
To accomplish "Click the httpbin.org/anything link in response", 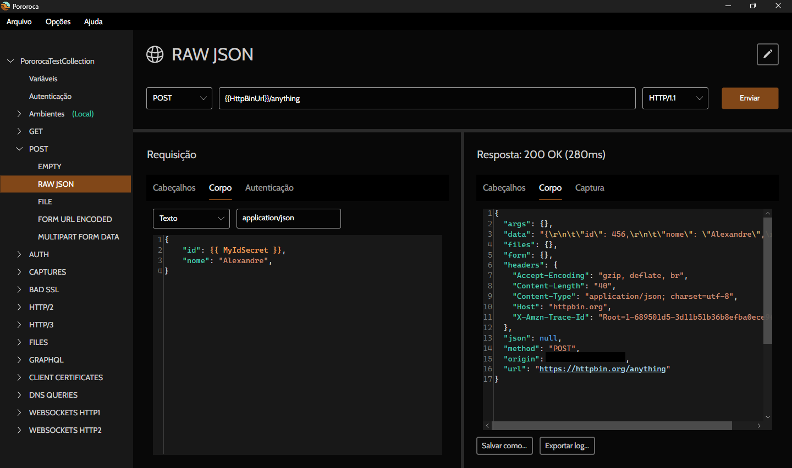I will (x=602, y=369).
